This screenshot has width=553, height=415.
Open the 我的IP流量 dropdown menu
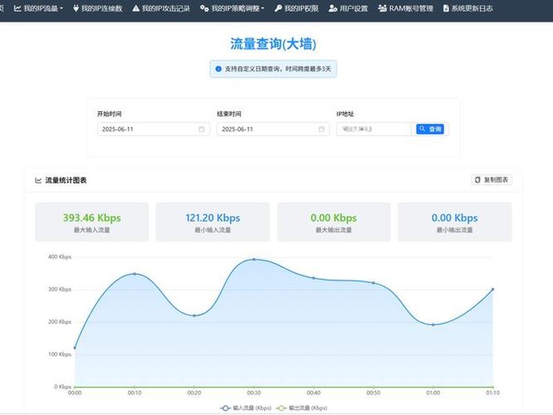pos(39,8)
